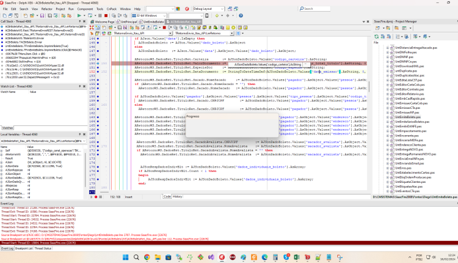The image size is (458, 263).
Task: Click the Refresh icon in Project Manager
Action: (377, 37)
